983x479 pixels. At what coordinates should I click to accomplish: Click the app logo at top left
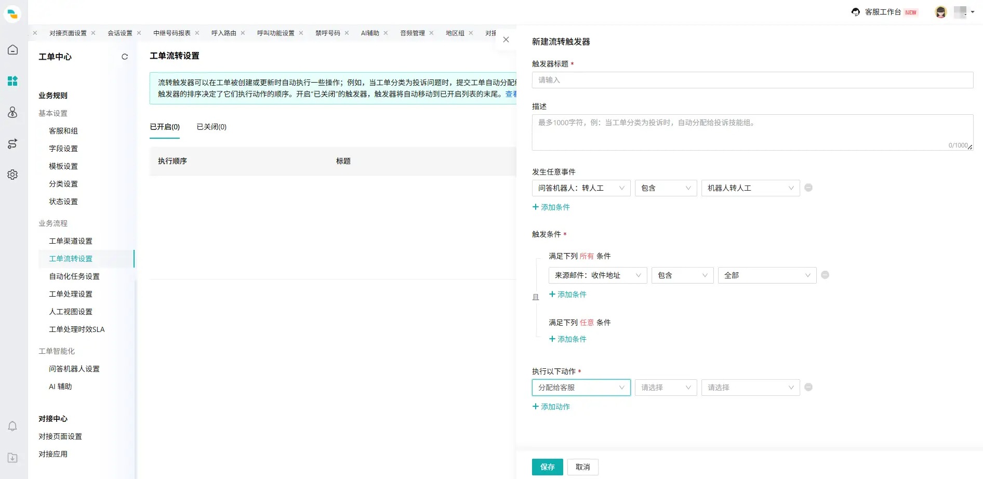click(12, 14)
